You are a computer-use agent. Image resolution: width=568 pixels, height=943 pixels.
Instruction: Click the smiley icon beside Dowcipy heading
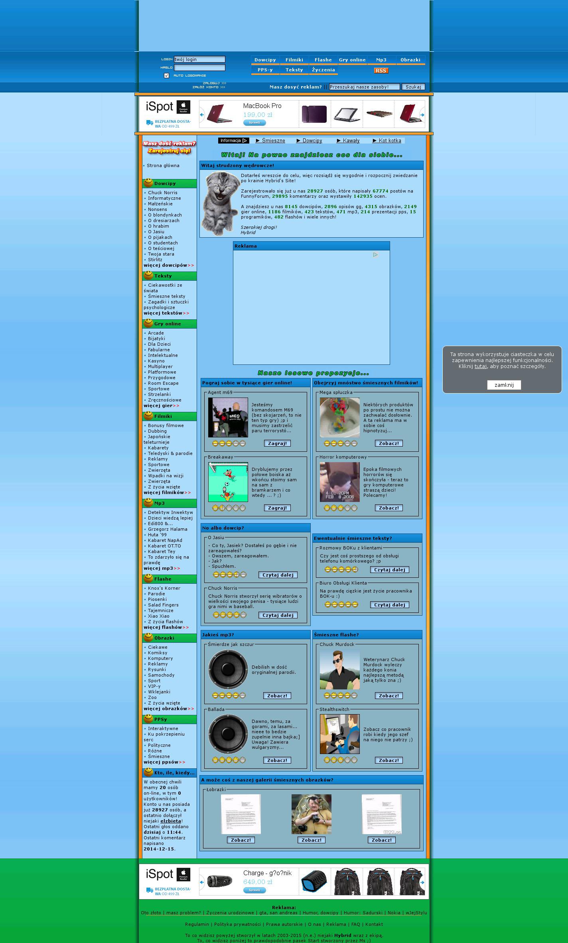pyautogui.click(x=148, y=183)
